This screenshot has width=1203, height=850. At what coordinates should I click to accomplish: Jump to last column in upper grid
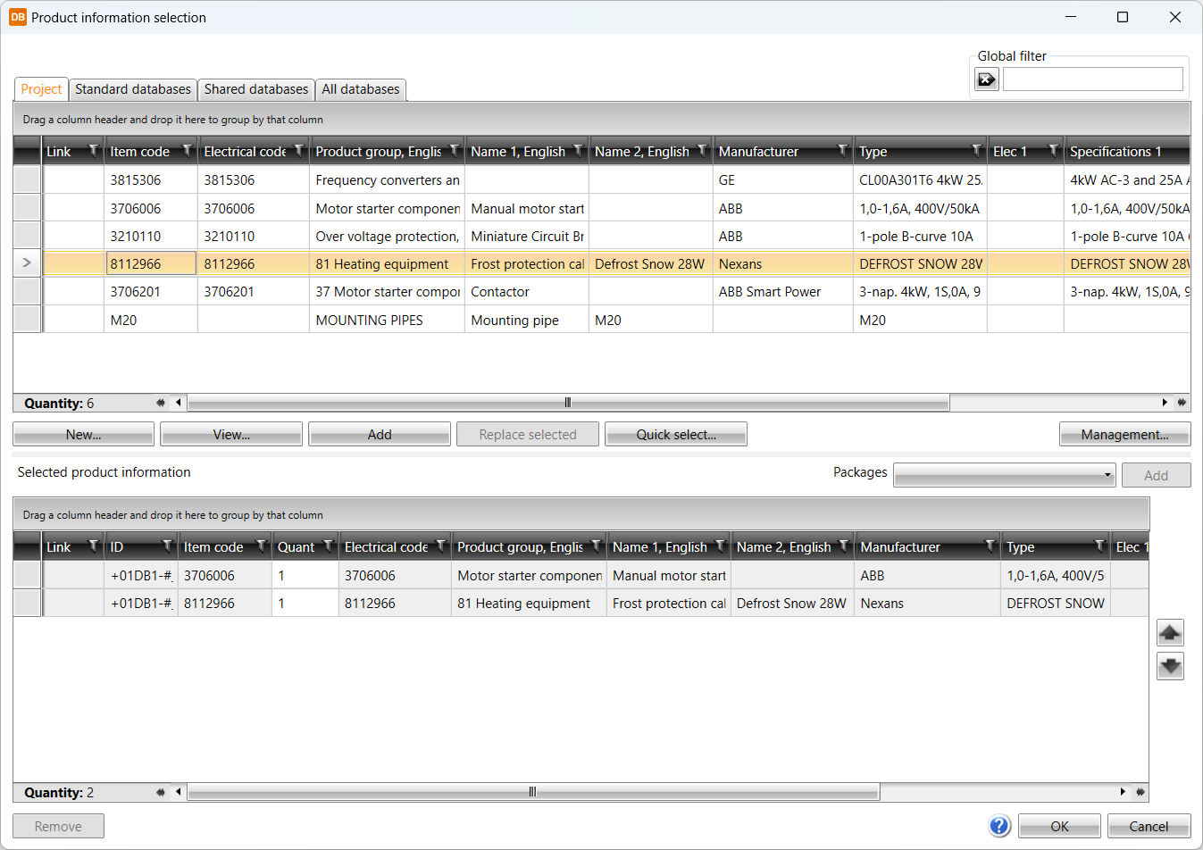1182,403
